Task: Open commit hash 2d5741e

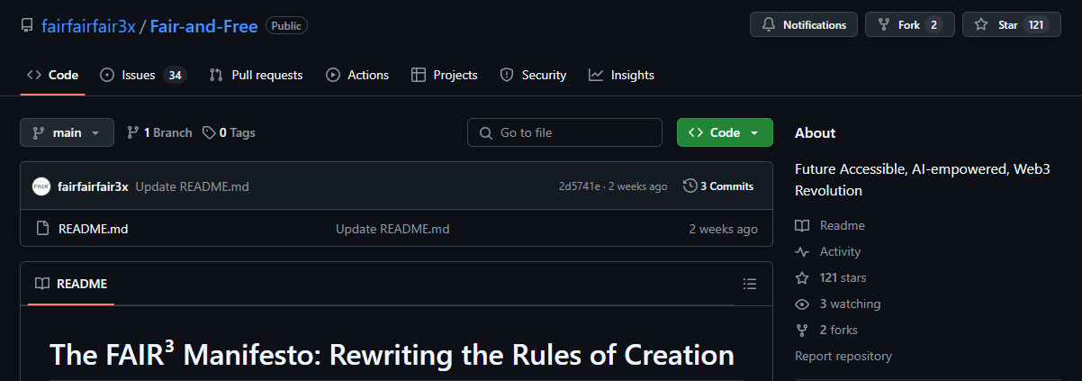Action: pos(580,186)
